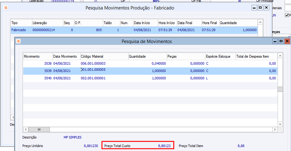Click the app icon in Pesquisa Movimentos Produção title bar
The image size is (291, 151).
(6, 8)
